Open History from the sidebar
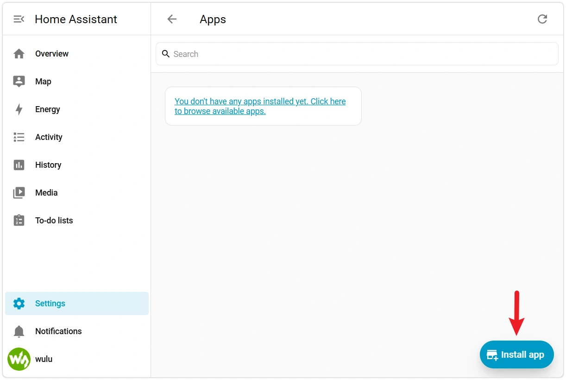The image size is (566, 380). [x=77, y=165]
